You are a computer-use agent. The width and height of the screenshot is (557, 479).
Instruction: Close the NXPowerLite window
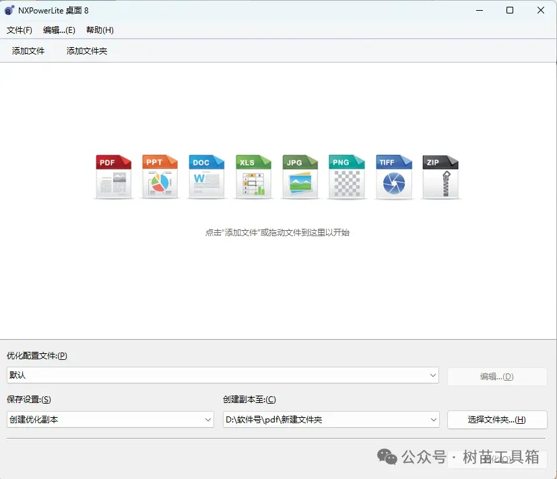tap(541, 10)
